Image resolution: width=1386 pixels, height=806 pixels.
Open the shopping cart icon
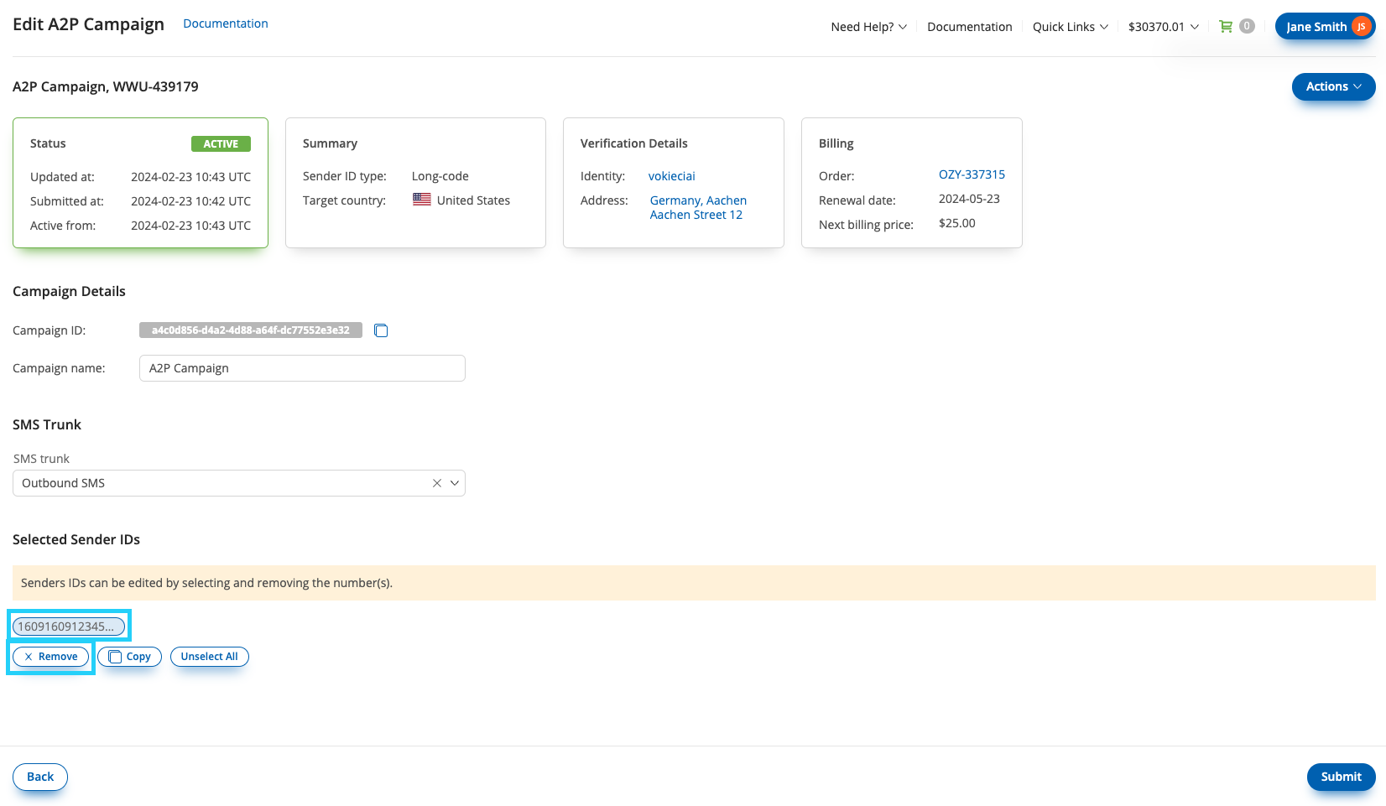[x=1226, y=27]
